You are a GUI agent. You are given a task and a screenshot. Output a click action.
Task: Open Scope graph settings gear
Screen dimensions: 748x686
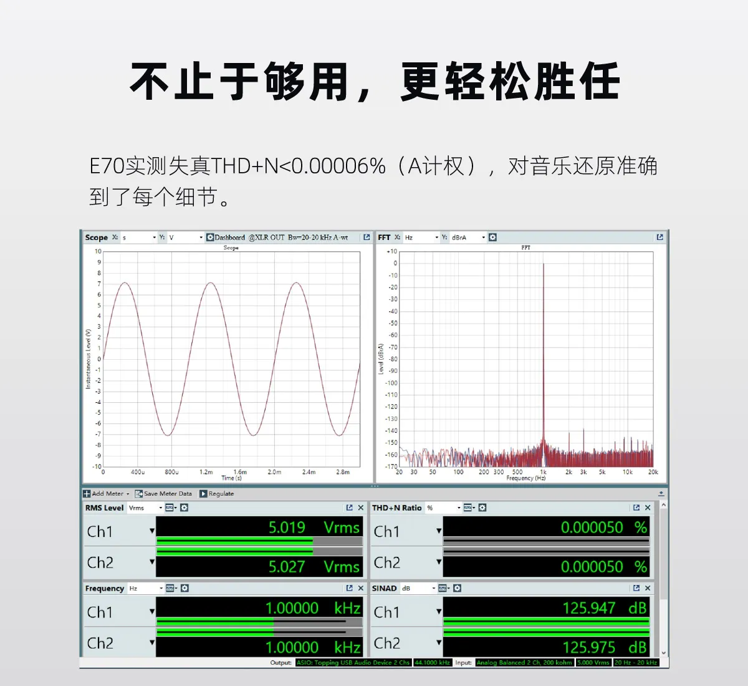coord(210,238)
